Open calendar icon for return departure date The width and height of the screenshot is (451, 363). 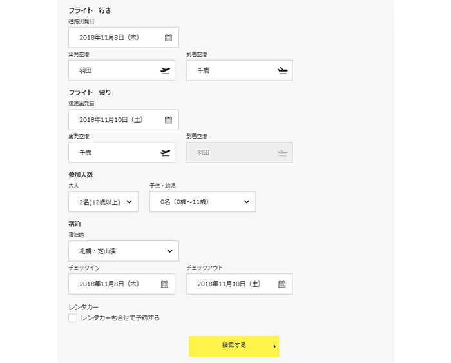tap(168, 120)
